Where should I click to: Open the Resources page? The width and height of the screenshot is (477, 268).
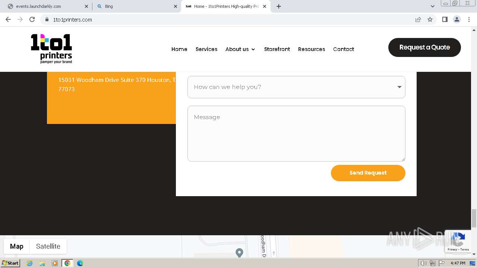coord(312,49)
